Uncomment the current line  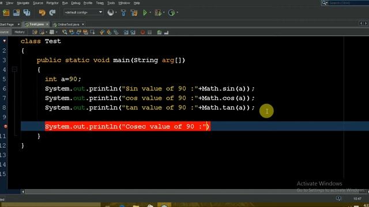[167, 32]
